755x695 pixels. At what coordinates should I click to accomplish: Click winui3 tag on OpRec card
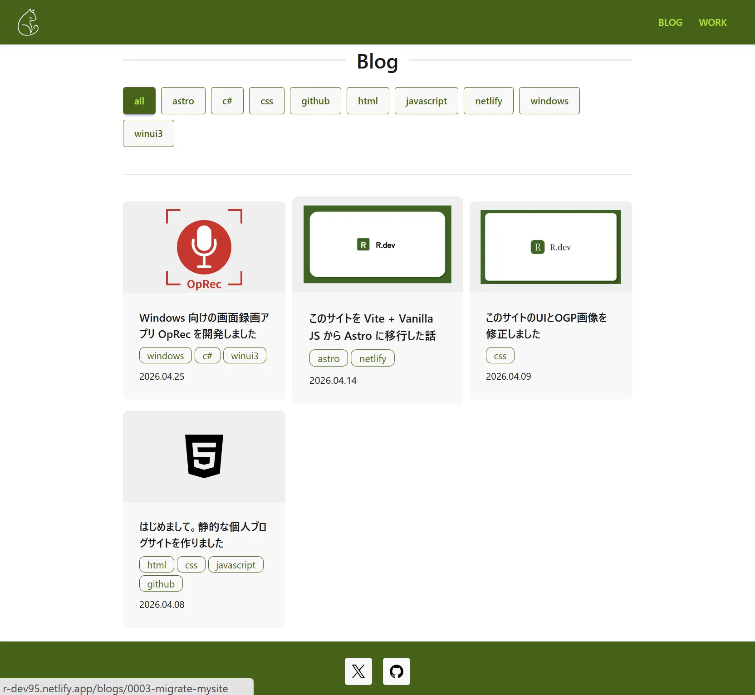245,356
